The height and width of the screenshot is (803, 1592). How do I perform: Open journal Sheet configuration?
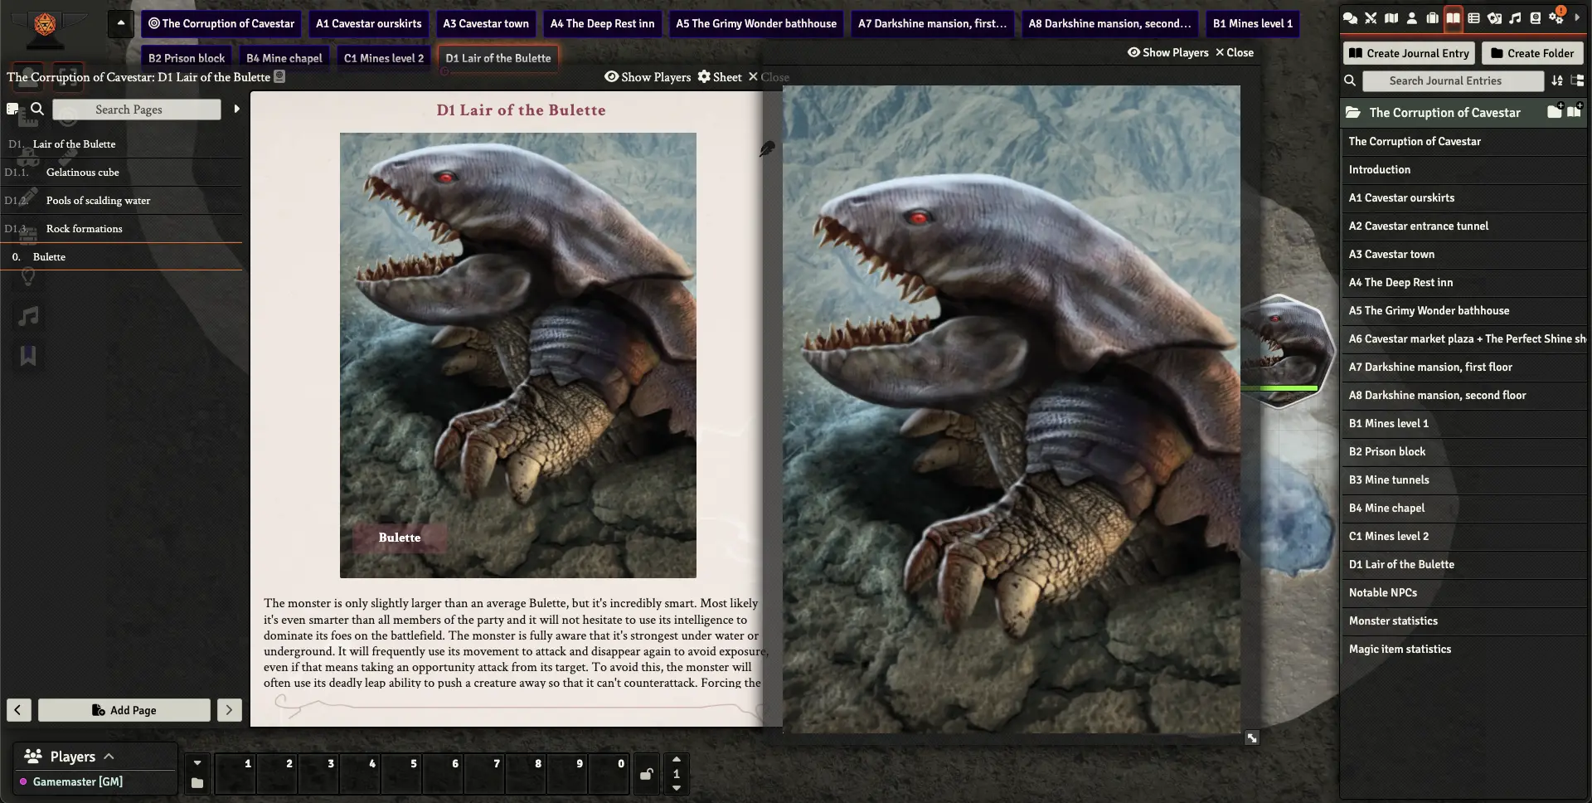[x=720, y=77]
